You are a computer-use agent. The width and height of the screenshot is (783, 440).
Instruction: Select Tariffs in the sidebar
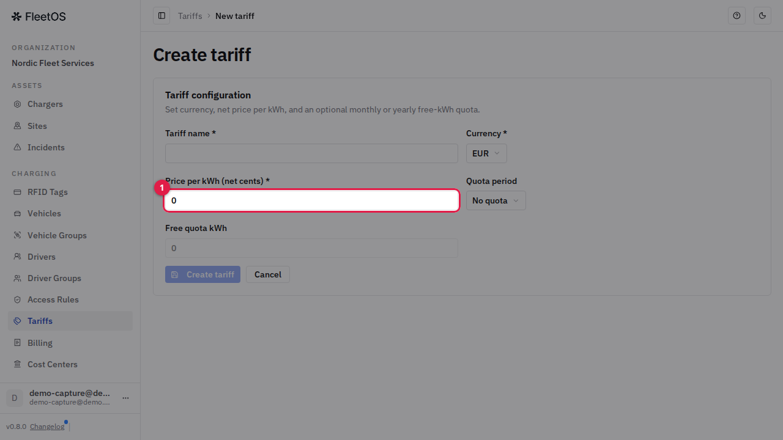(70, 321)
